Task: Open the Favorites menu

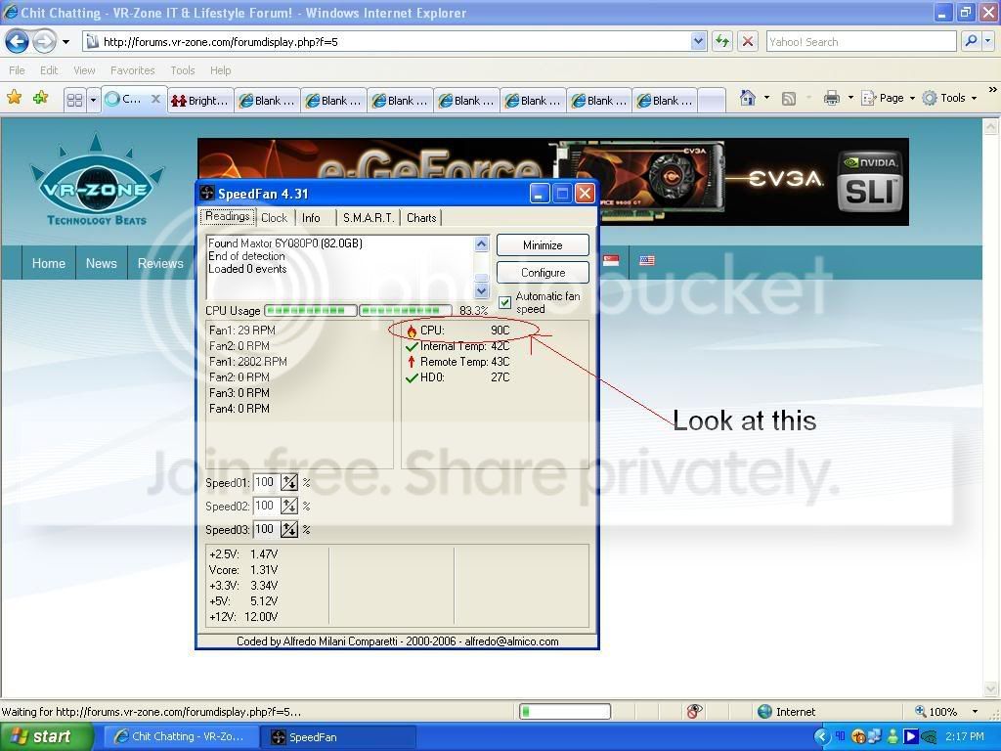Action: pyautogui.click(x=132, y=70)
